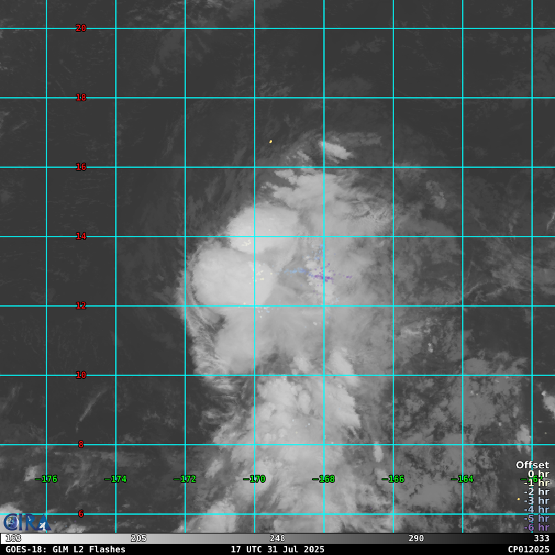
Task: Click the small orange flash dot beside -3 hr
Action: pyautogui.click(x=518, y=499)
